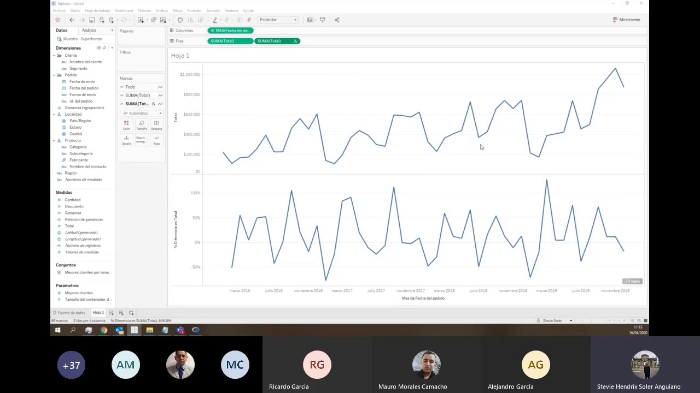This screenshot has height=393, width=700.
Task: Click the New story icon at bottom
Action: pos(131,313)
